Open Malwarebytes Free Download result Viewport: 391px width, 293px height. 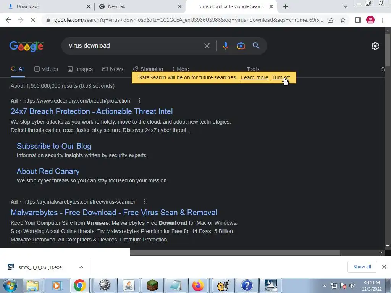(114, 213)
